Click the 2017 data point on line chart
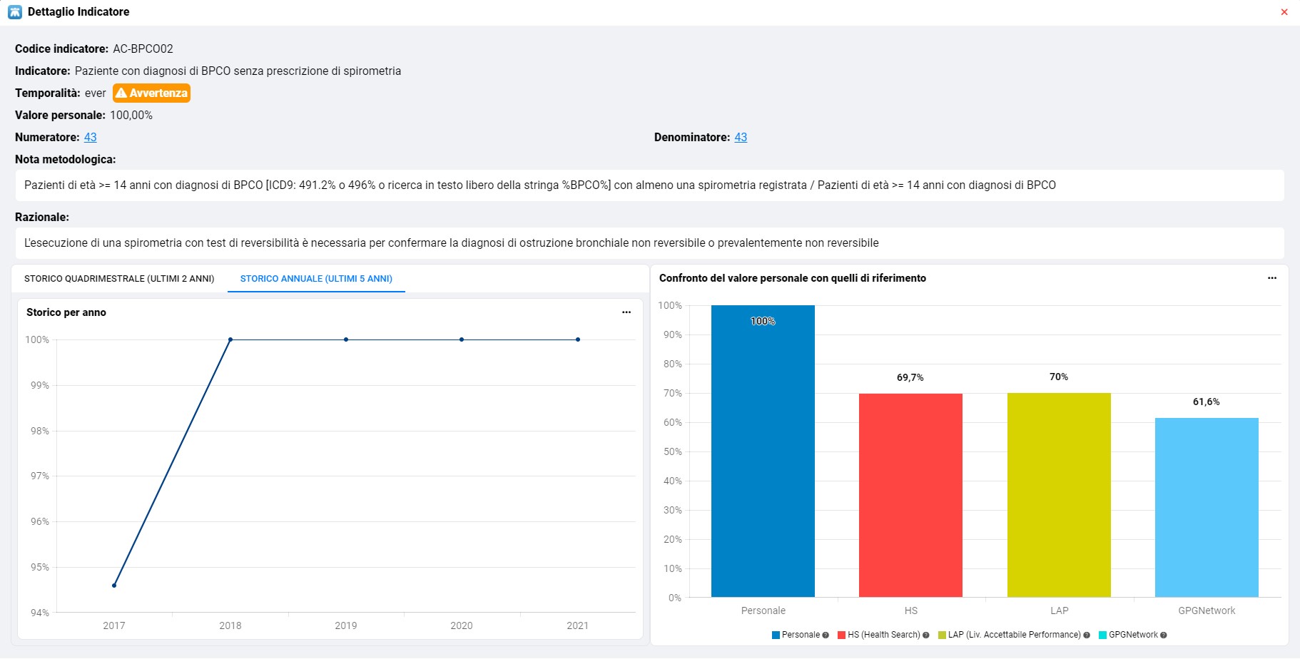This screenshot has width=1300, height=659. pyautogui.click(x=114, y=586)
